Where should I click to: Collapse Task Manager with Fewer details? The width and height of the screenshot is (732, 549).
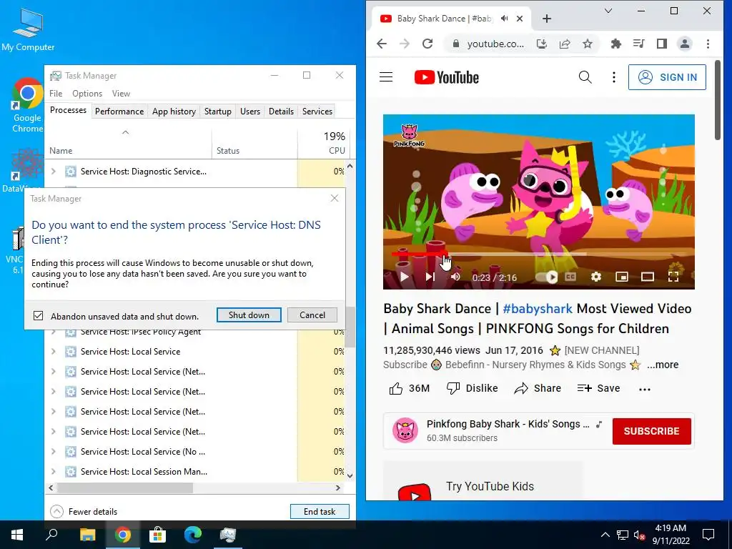[x=84, y=512]
